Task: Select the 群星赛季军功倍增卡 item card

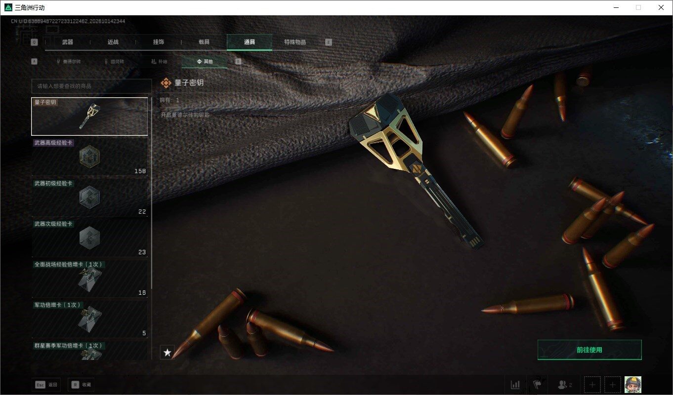Action: point(89,351)
